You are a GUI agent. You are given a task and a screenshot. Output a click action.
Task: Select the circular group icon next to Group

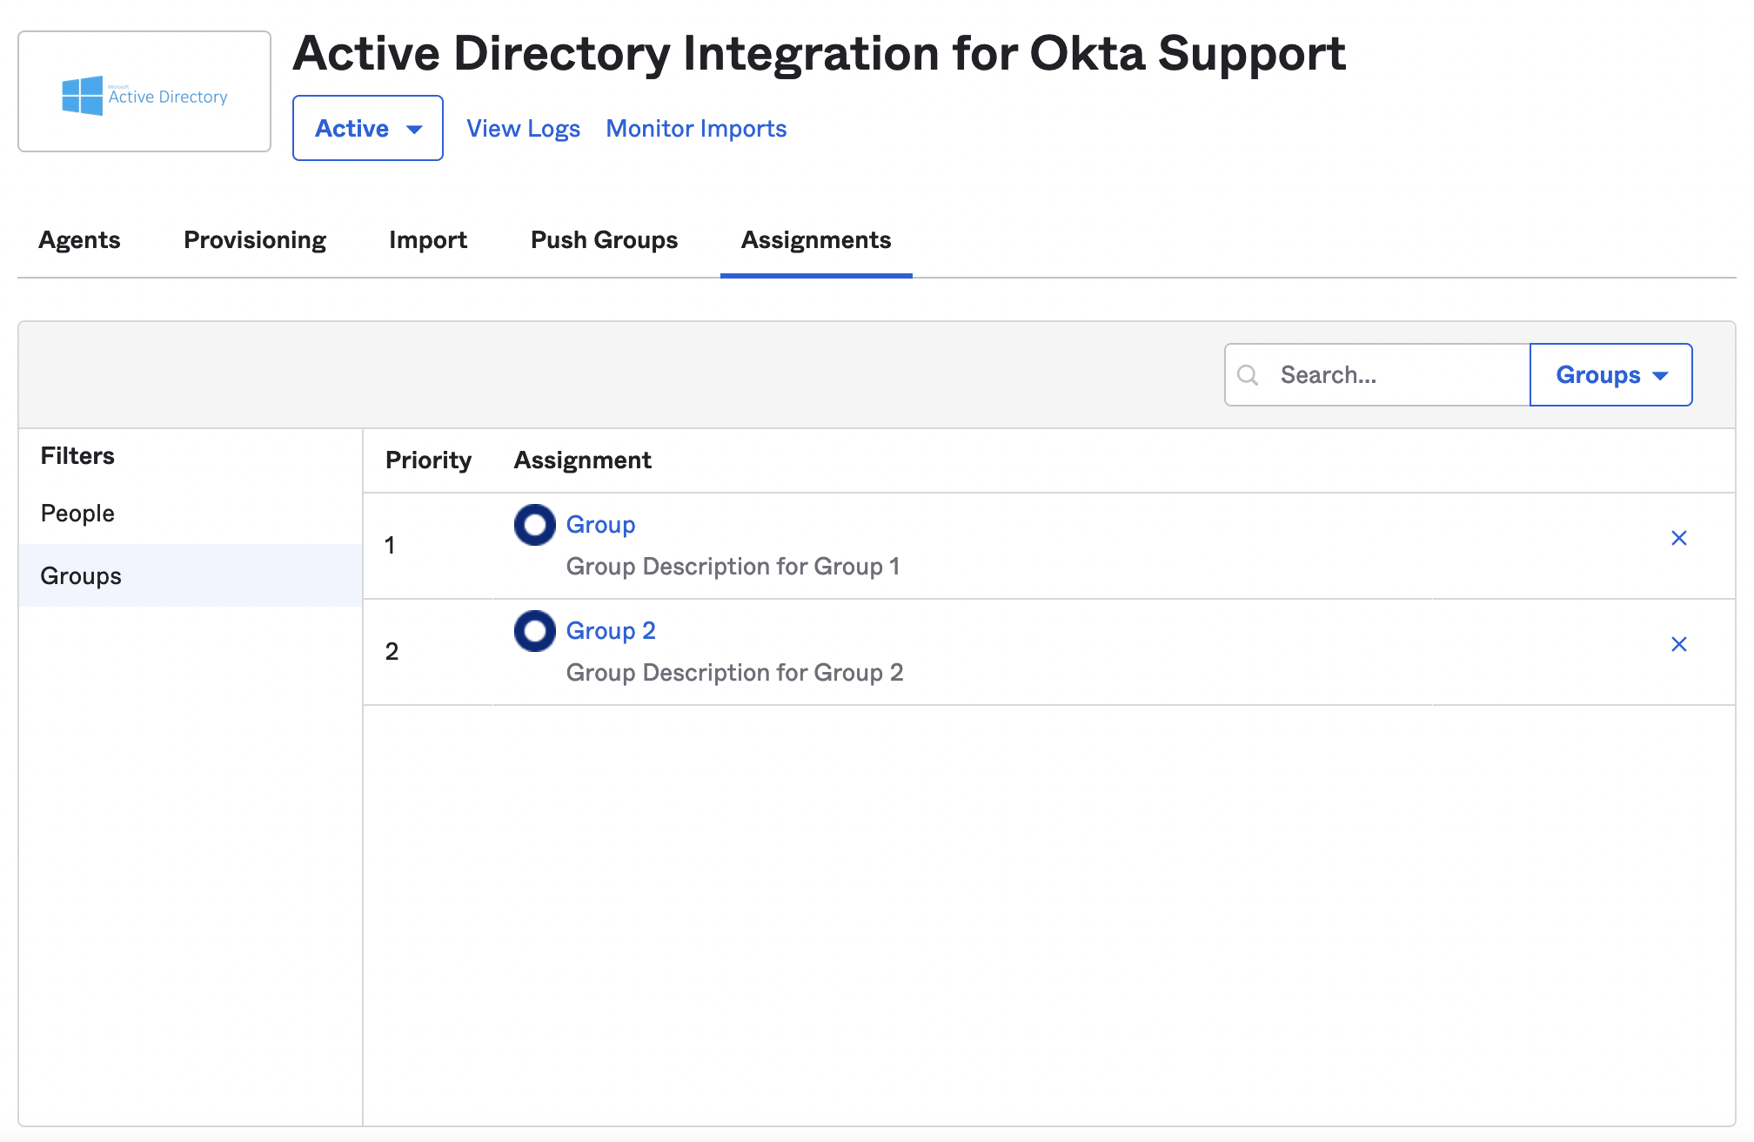[533, 524]
